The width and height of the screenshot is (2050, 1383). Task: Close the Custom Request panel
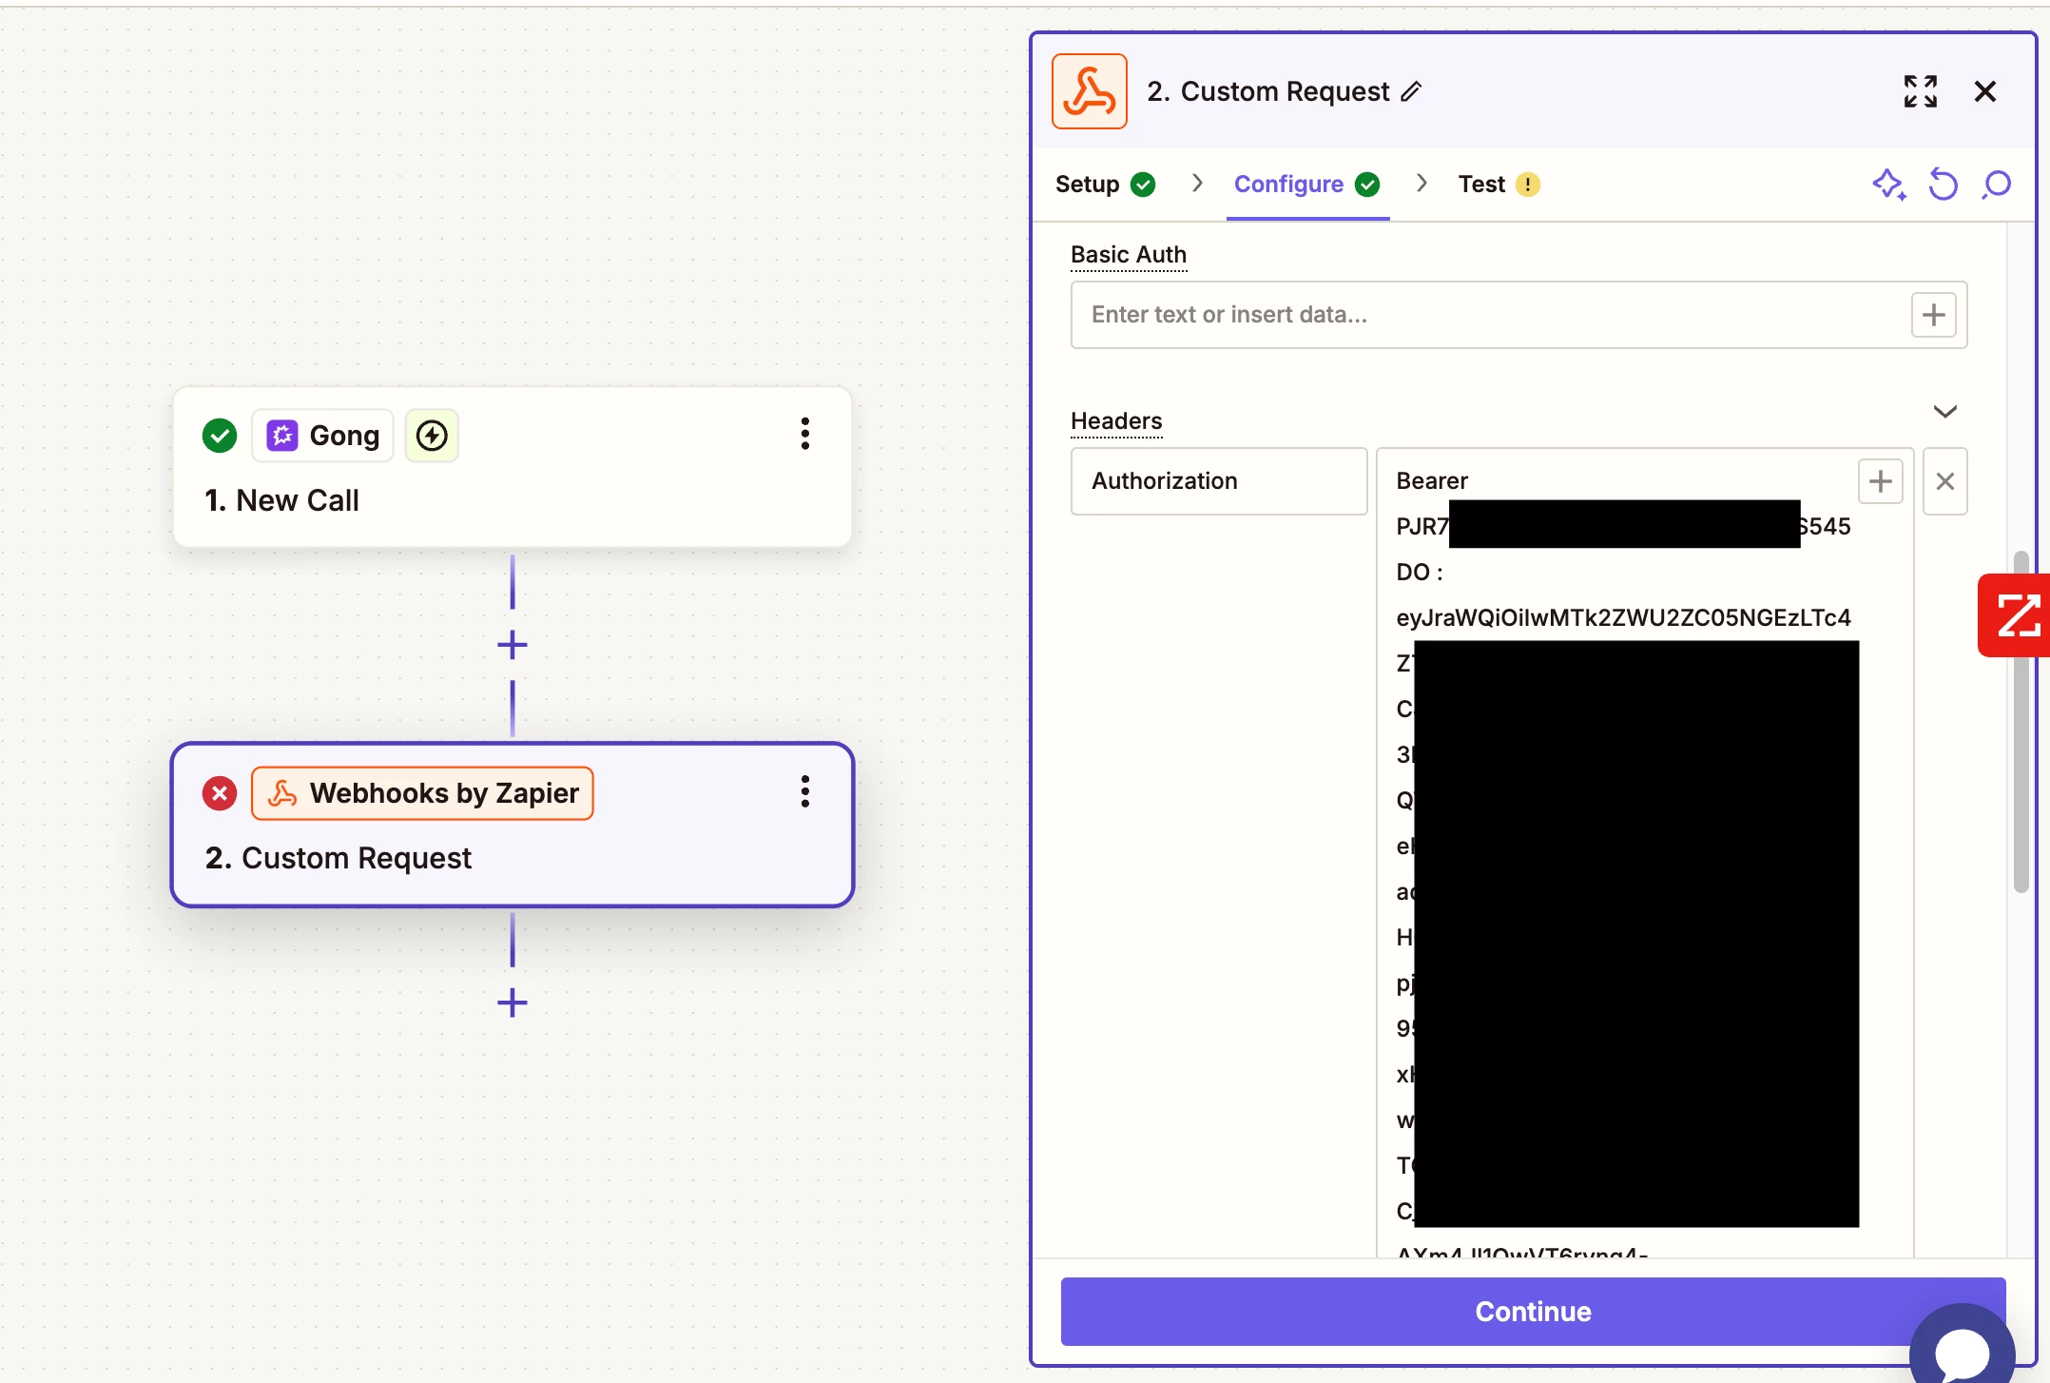tap(1984, 91)
